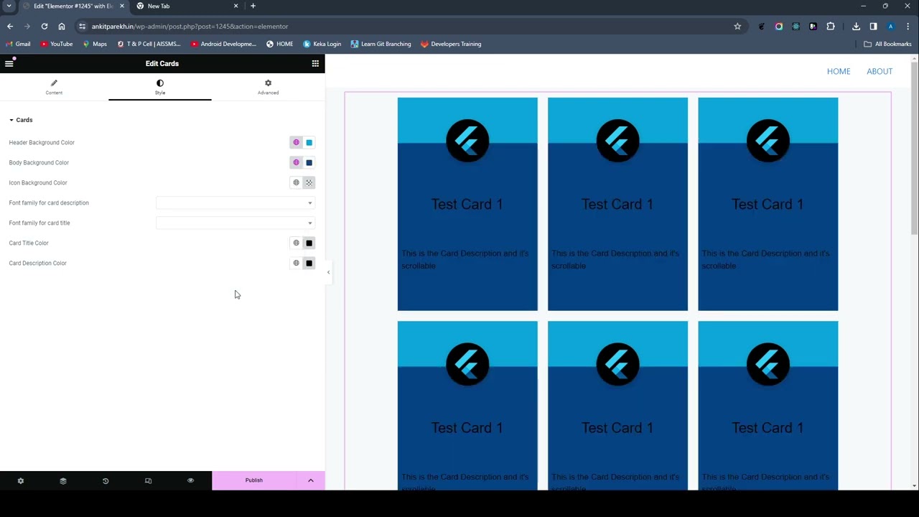
Task: Open Gmail bookmark
Action: tap(18, 44)
